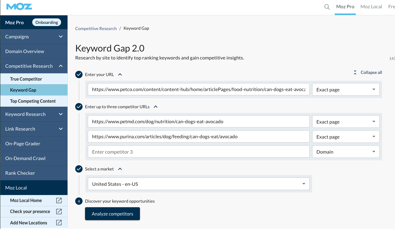Click Check your presence external link icon
395x229 pixels.
pos(59,212)
